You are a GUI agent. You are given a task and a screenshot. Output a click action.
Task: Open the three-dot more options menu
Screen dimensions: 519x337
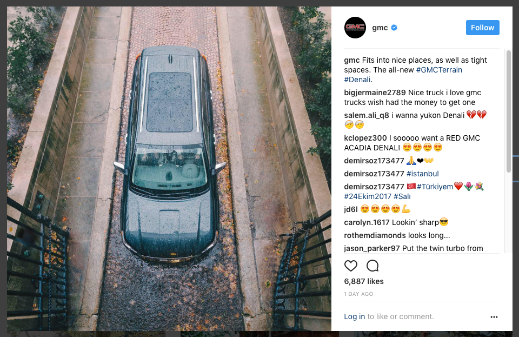pos(494,317)
